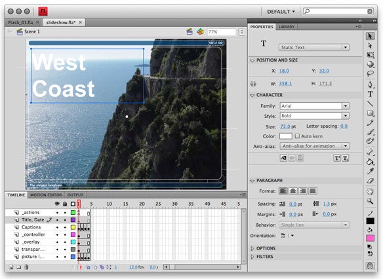
Task: Click align center paragraph format button
Action: pos(293,191)
